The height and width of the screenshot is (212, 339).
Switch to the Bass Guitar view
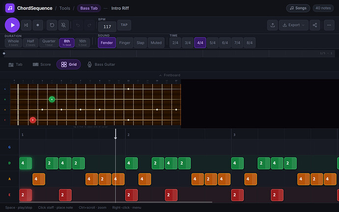click(101, 65)
